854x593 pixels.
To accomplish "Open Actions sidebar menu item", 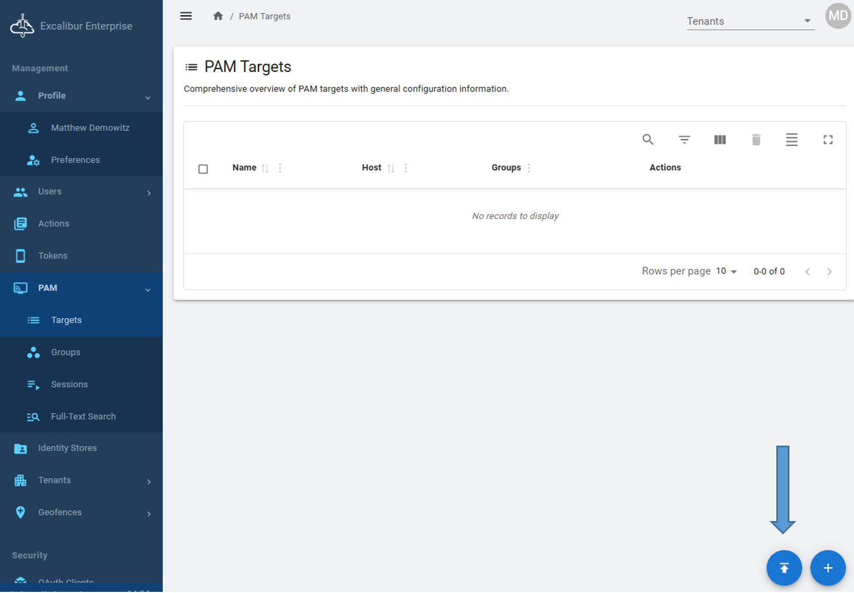I will coord(81,223).
